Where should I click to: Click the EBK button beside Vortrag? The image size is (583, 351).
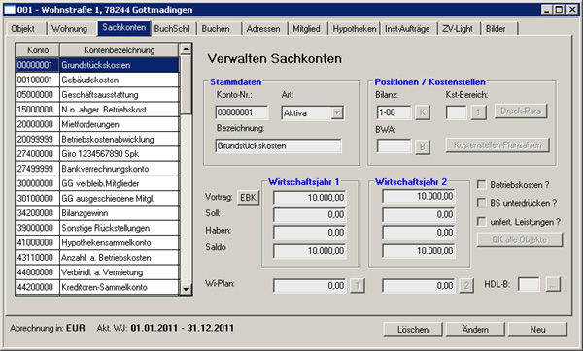248,198
